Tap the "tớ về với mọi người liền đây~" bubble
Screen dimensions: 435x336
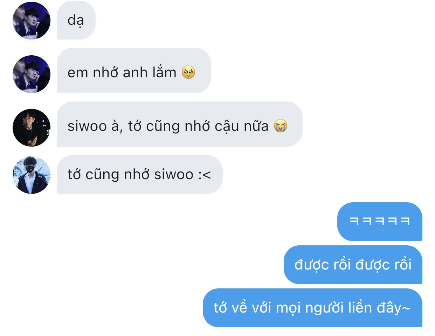[312, 308]
